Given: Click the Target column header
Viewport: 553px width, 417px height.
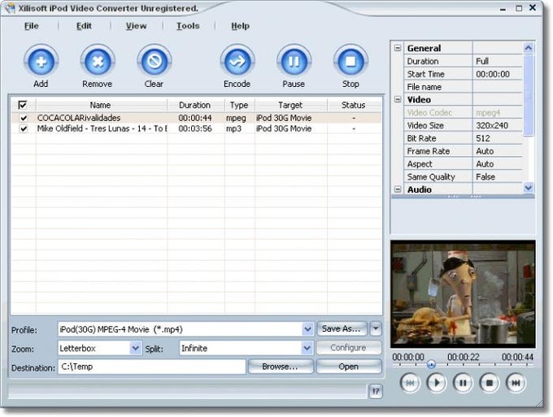Looking at the screenshot, I should [290, 105].
